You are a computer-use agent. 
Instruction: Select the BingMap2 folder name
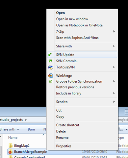[22, 146]
